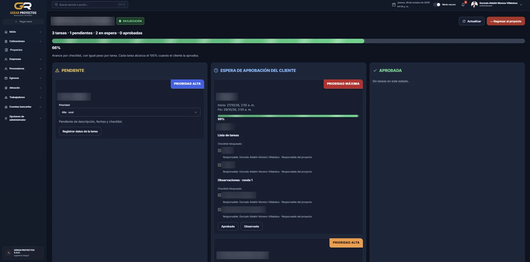Screen dimensions: 530x262
Task: Click the 'Inicio: 27/10/26, 2:55 a. m.' text
Action: tap(236, 105)
